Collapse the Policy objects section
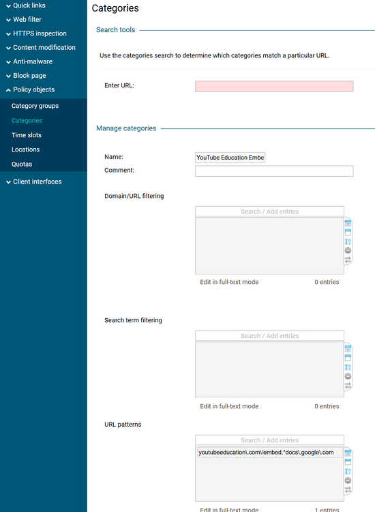This screenshot has width=375, height=512. pos(30,89)
